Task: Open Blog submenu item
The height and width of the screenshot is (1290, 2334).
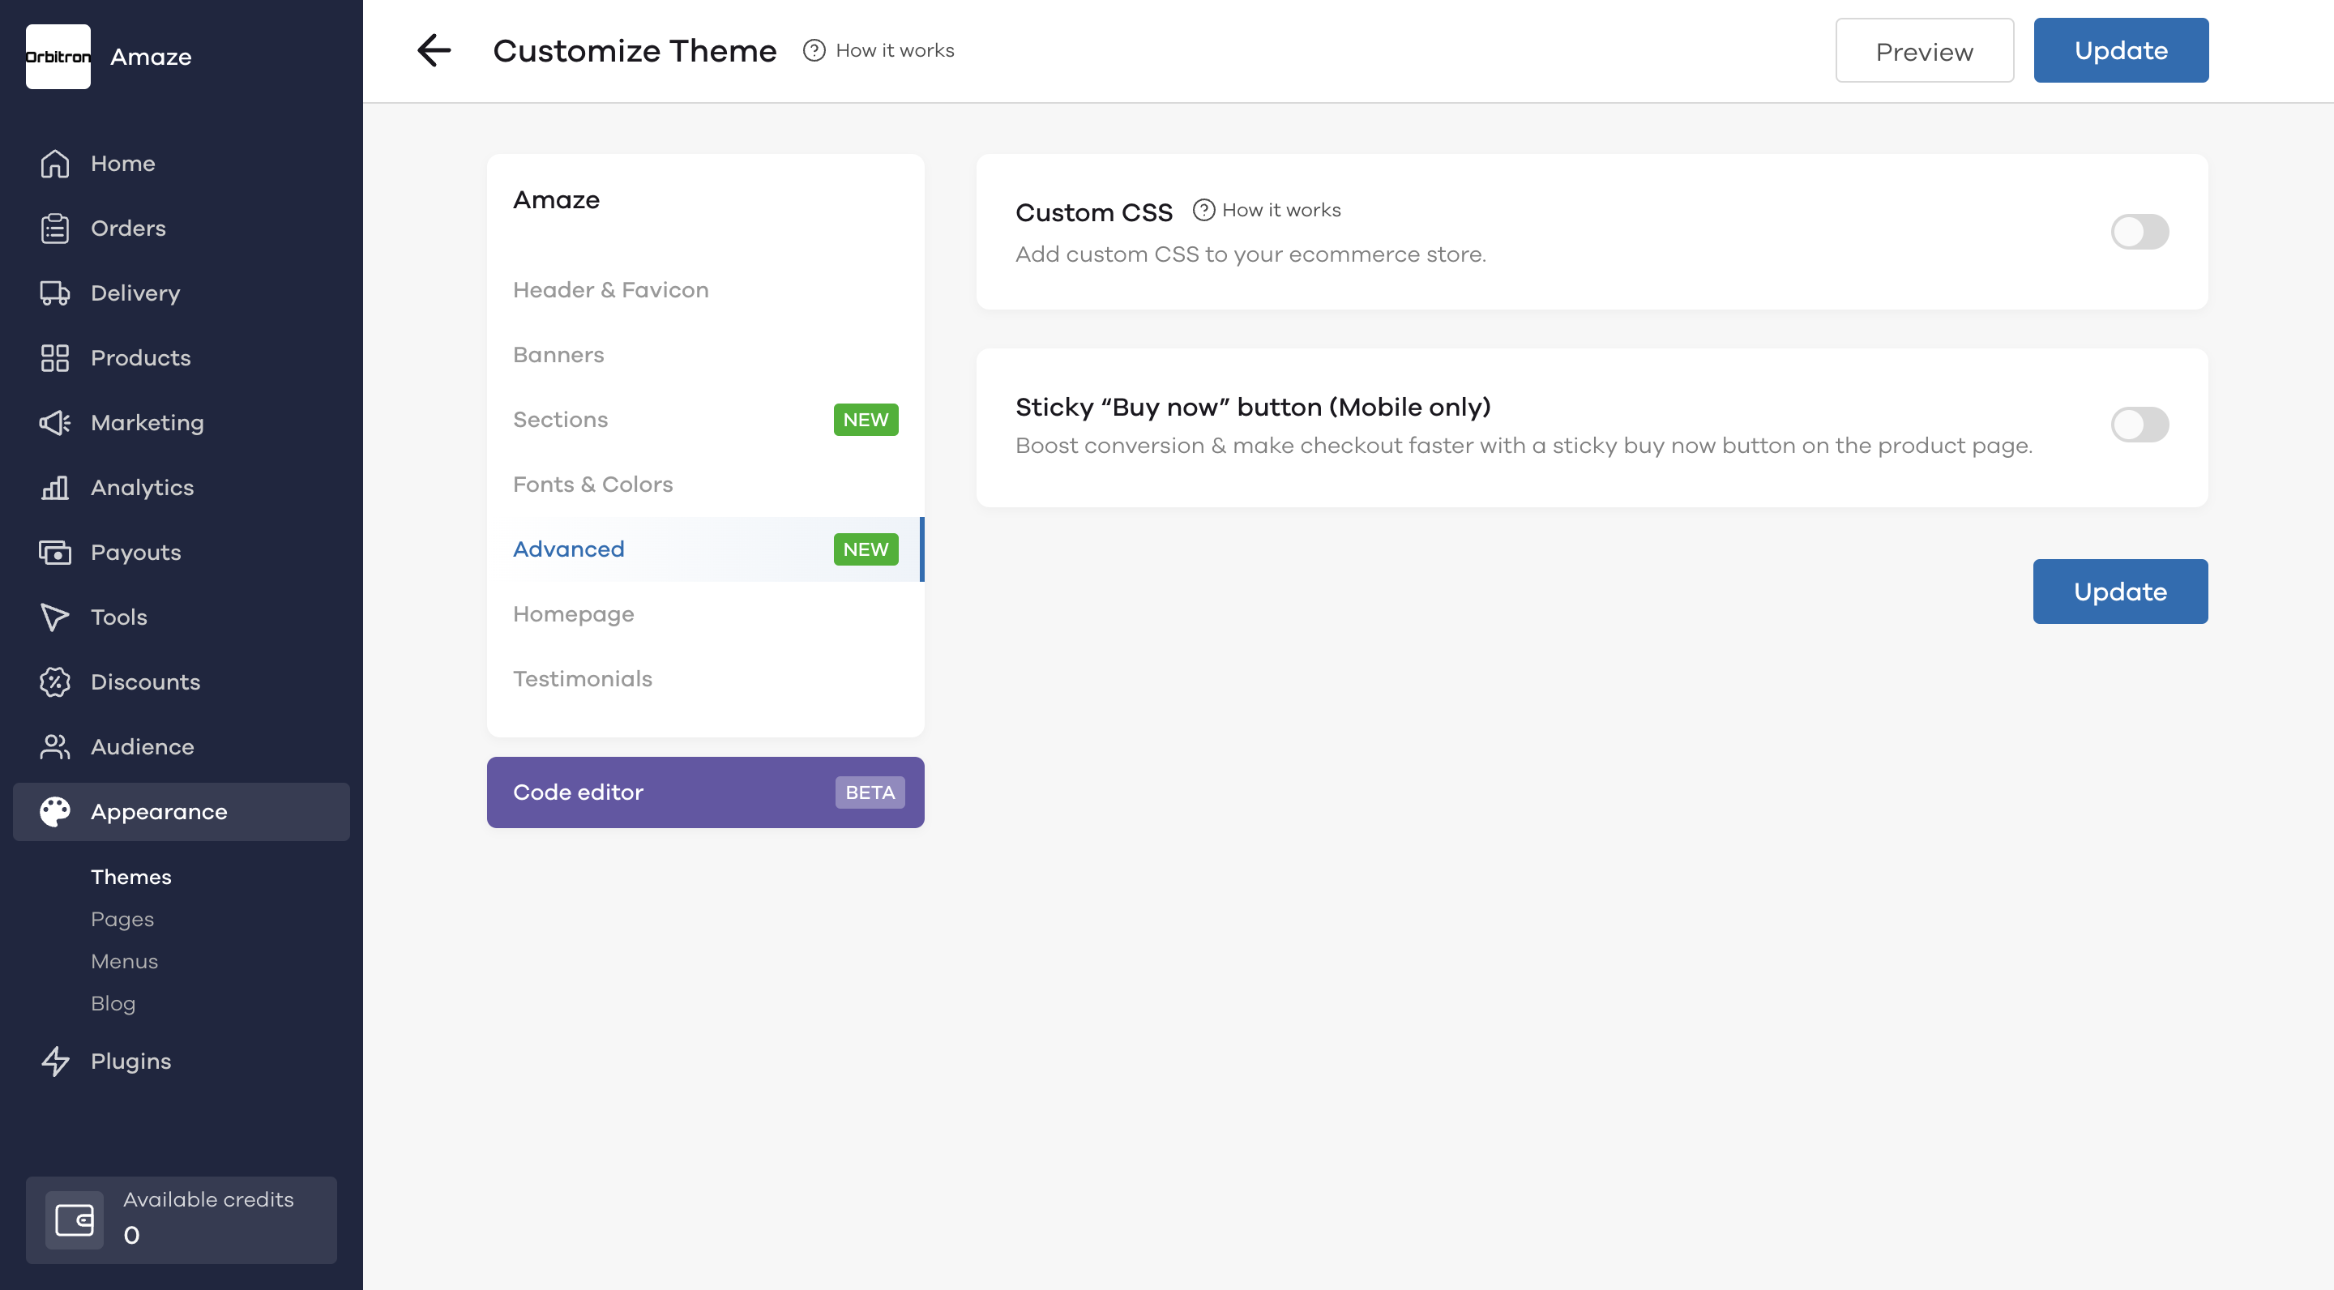Action: 113,1003
